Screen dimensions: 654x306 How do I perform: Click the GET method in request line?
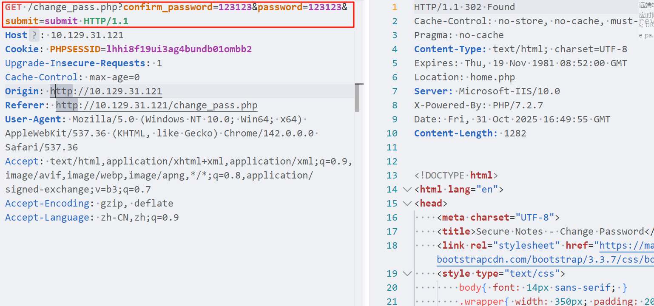pyautogui.click(x=14, y=7)
